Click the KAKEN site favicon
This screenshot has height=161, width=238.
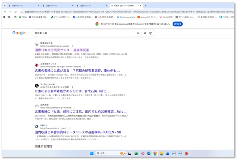(37, 127)
